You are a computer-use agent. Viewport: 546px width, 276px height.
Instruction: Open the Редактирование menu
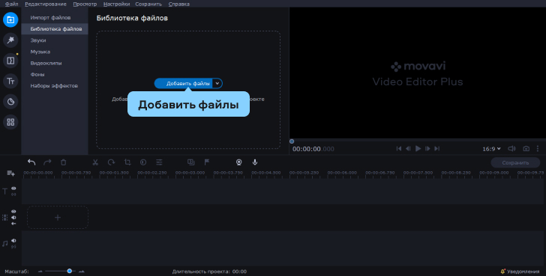click(x=46, y=4)
